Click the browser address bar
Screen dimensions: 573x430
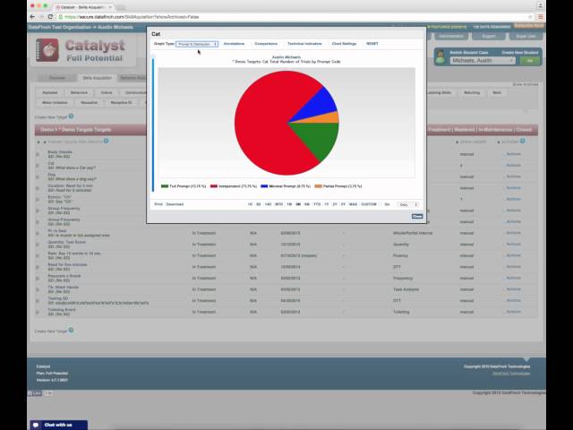coord(293,17)
